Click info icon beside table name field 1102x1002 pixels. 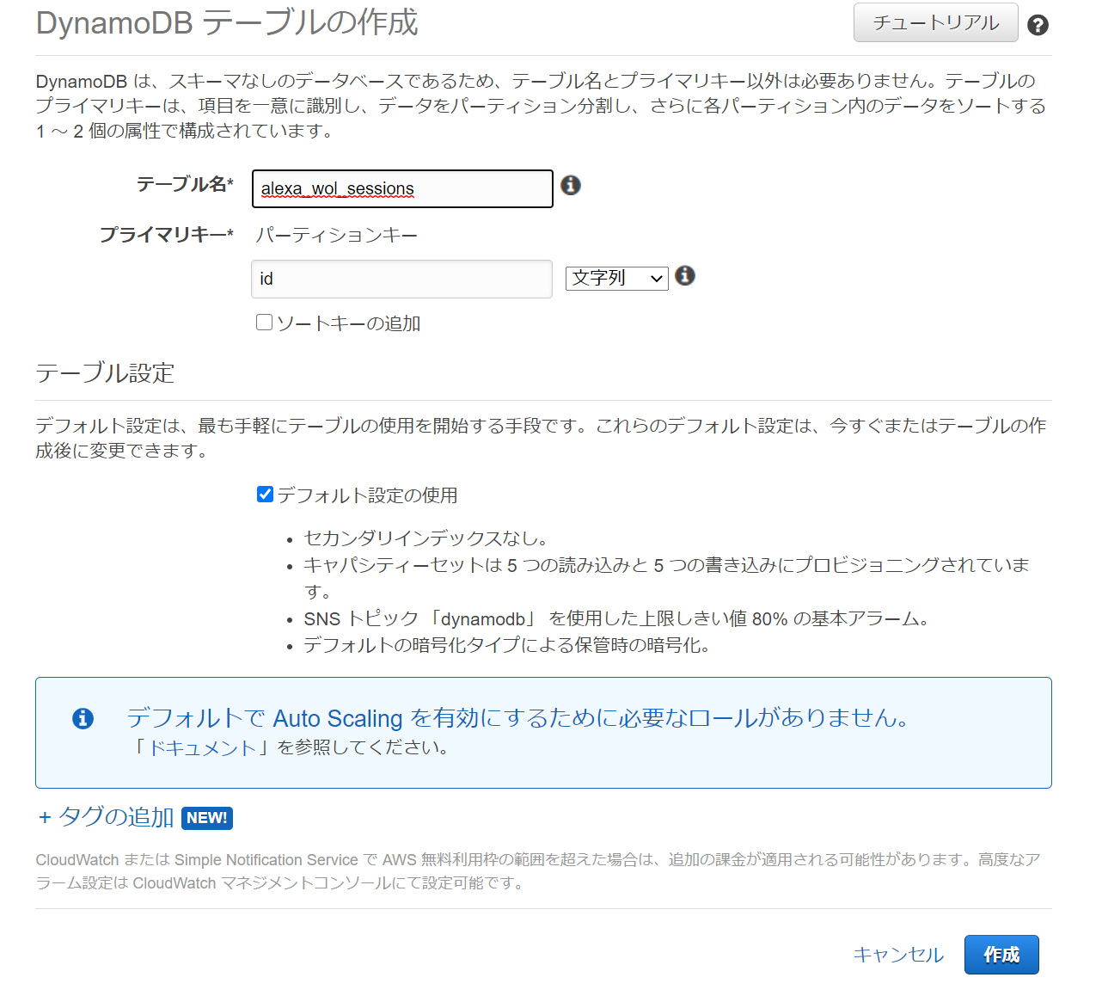click(x=571, y=185)
